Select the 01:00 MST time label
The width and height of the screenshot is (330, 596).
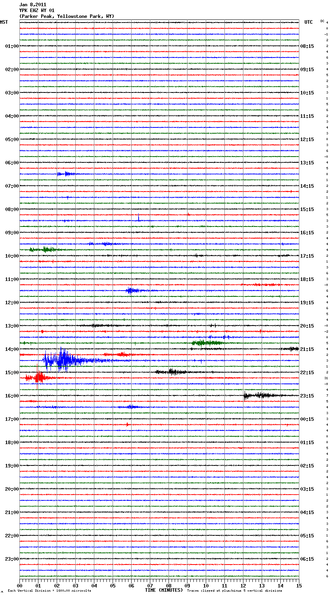pos(12,46)
